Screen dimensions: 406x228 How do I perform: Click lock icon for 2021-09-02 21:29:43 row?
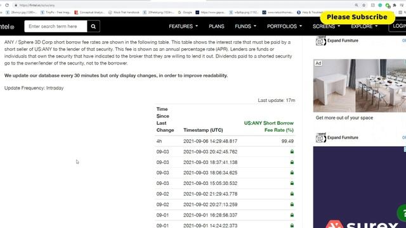[292, 194]
